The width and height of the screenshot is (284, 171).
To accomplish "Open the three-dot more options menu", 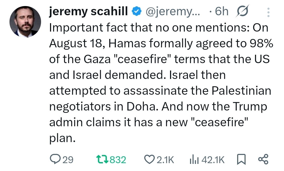I will [x=268, y=12].
